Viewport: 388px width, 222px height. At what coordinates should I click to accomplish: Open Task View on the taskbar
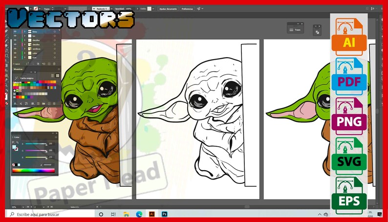[113, 214]
